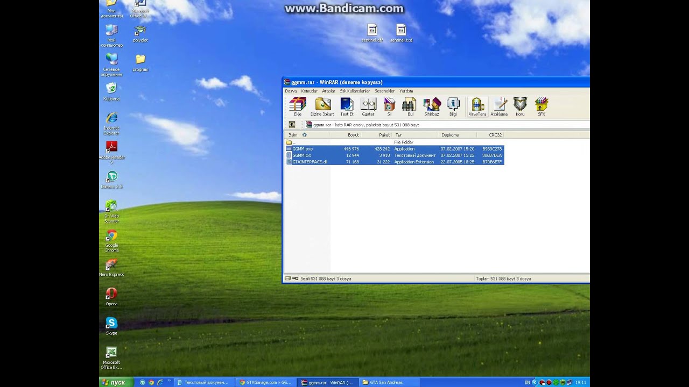Click the Bilgi (info) toolbar icon
The image size is (689, 387).
click(453, 106)
